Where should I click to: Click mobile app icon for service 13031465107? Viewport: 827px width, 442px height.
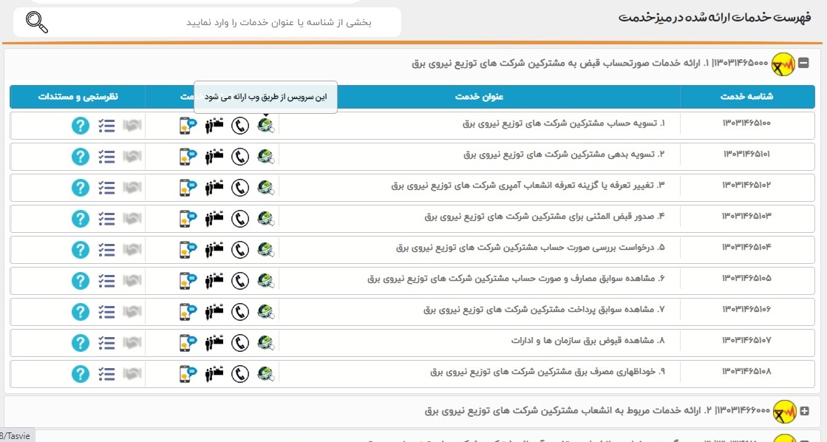(x=188, y=344)
